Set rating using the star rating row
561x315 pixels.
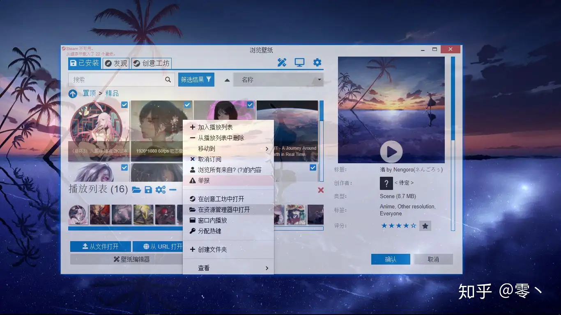pyautogui.click(x=398, y=226)
